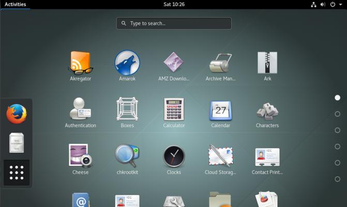The height and width of the screenshot is (207, 347).
Task: Switch to the fifth app grid page dot
Action: point(337,162)
